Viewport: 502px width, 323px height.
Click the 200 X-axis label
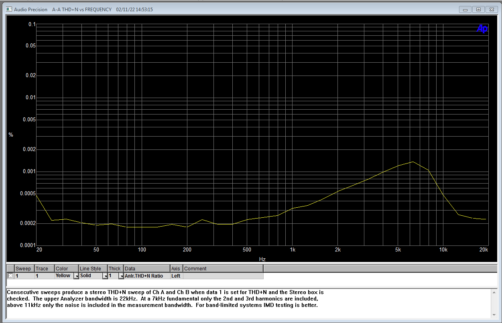[x=187, y=250]
